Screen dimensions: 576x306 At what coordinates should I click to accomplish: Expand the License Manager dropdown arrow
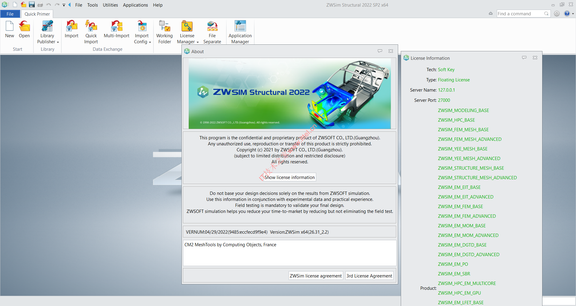(x=197, y=42)
